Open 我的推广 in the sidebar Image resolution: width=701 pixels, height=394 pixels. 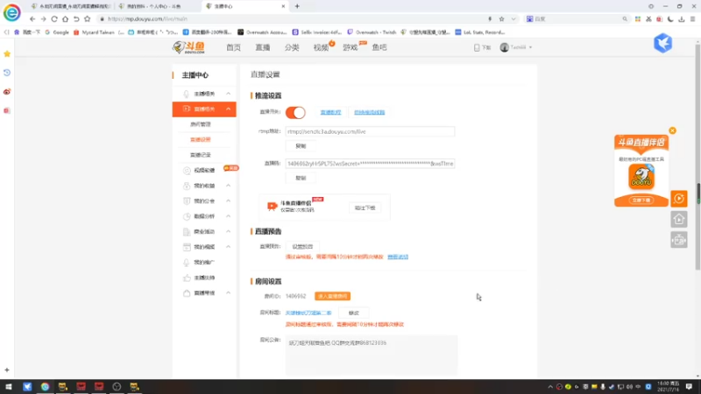point(204,262)
